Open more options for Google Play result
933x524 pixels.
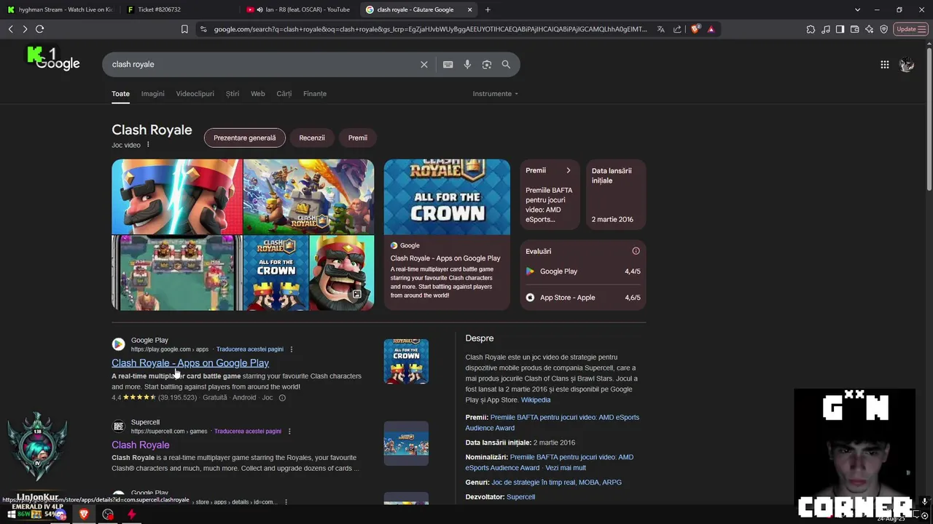click(x=292, y=349)
